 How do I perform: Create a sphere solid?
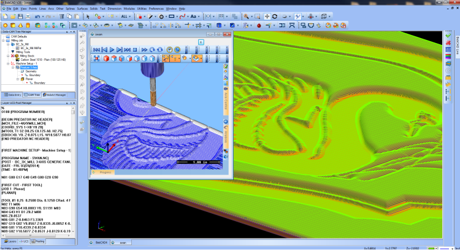coord(6,26)
